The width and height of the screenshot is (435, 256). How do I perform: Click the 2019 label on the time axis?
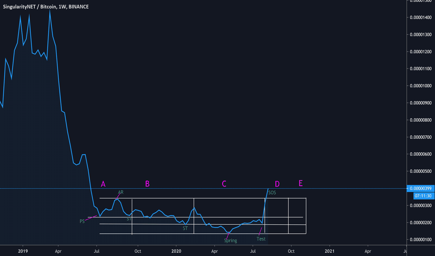pos(23,251)
